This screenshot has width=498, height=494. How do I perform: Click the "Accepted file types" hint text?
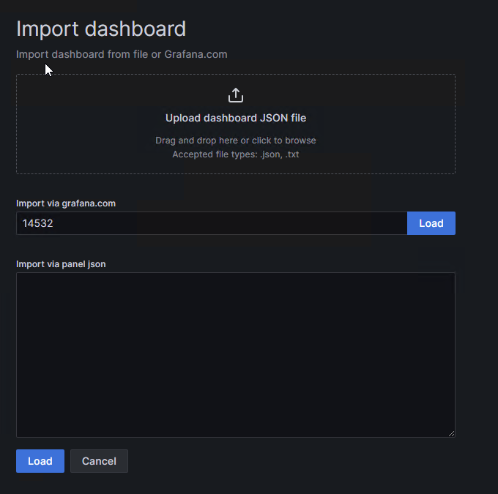(x=235, y=154)
